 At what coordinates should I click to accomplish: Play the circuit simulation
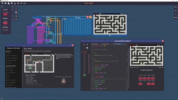(16, 9)
